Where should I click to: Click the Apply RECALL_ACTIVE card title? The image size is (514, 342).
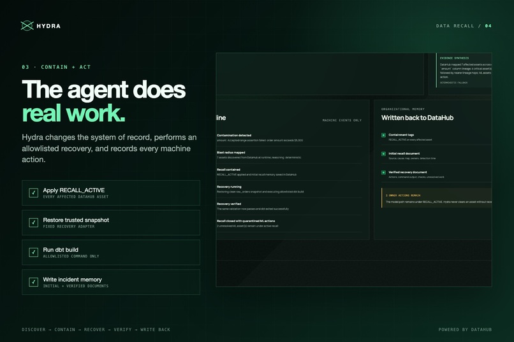[x=74, y=190]
